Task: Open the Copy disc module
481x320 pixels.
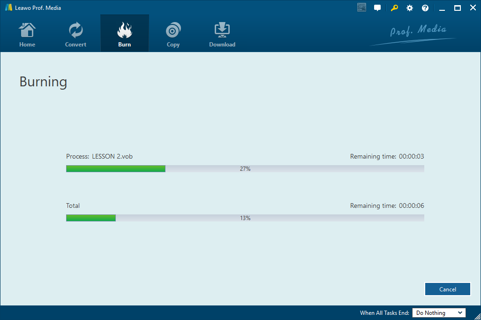Action: click(x=173, y=34)
